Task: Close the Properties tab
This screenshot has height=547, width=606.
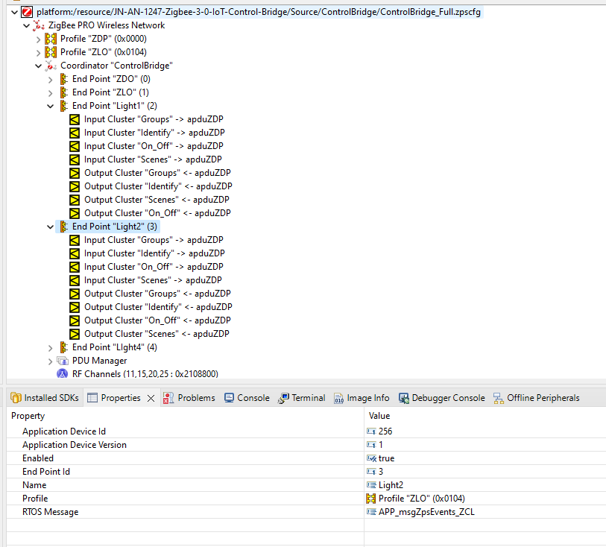Action: 151,398
